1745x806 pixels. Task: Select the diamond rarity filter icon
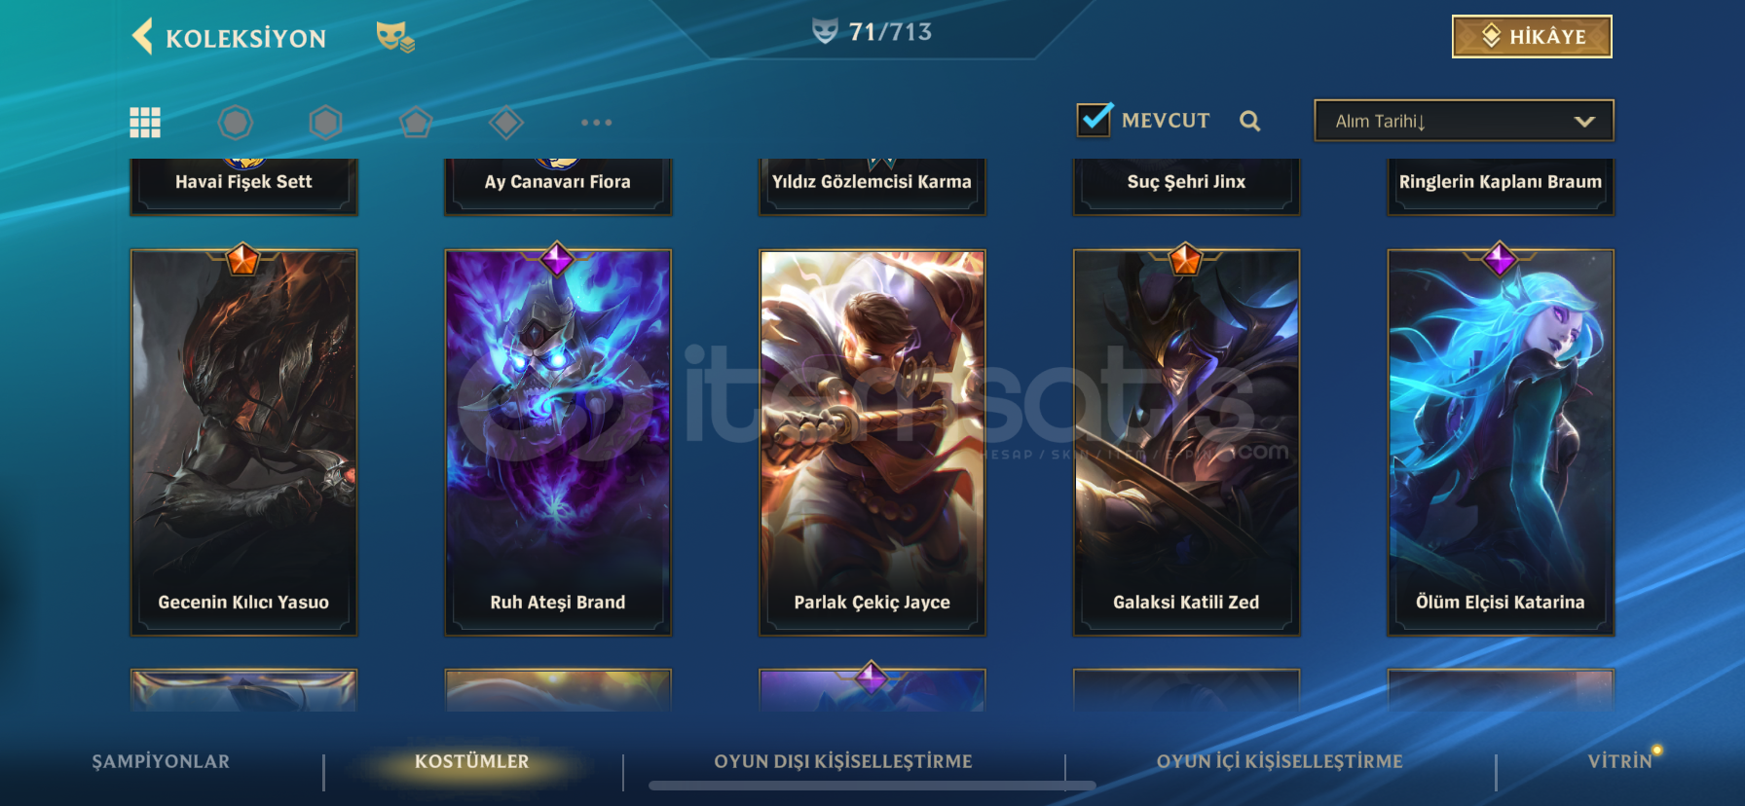tap(506, 123)
